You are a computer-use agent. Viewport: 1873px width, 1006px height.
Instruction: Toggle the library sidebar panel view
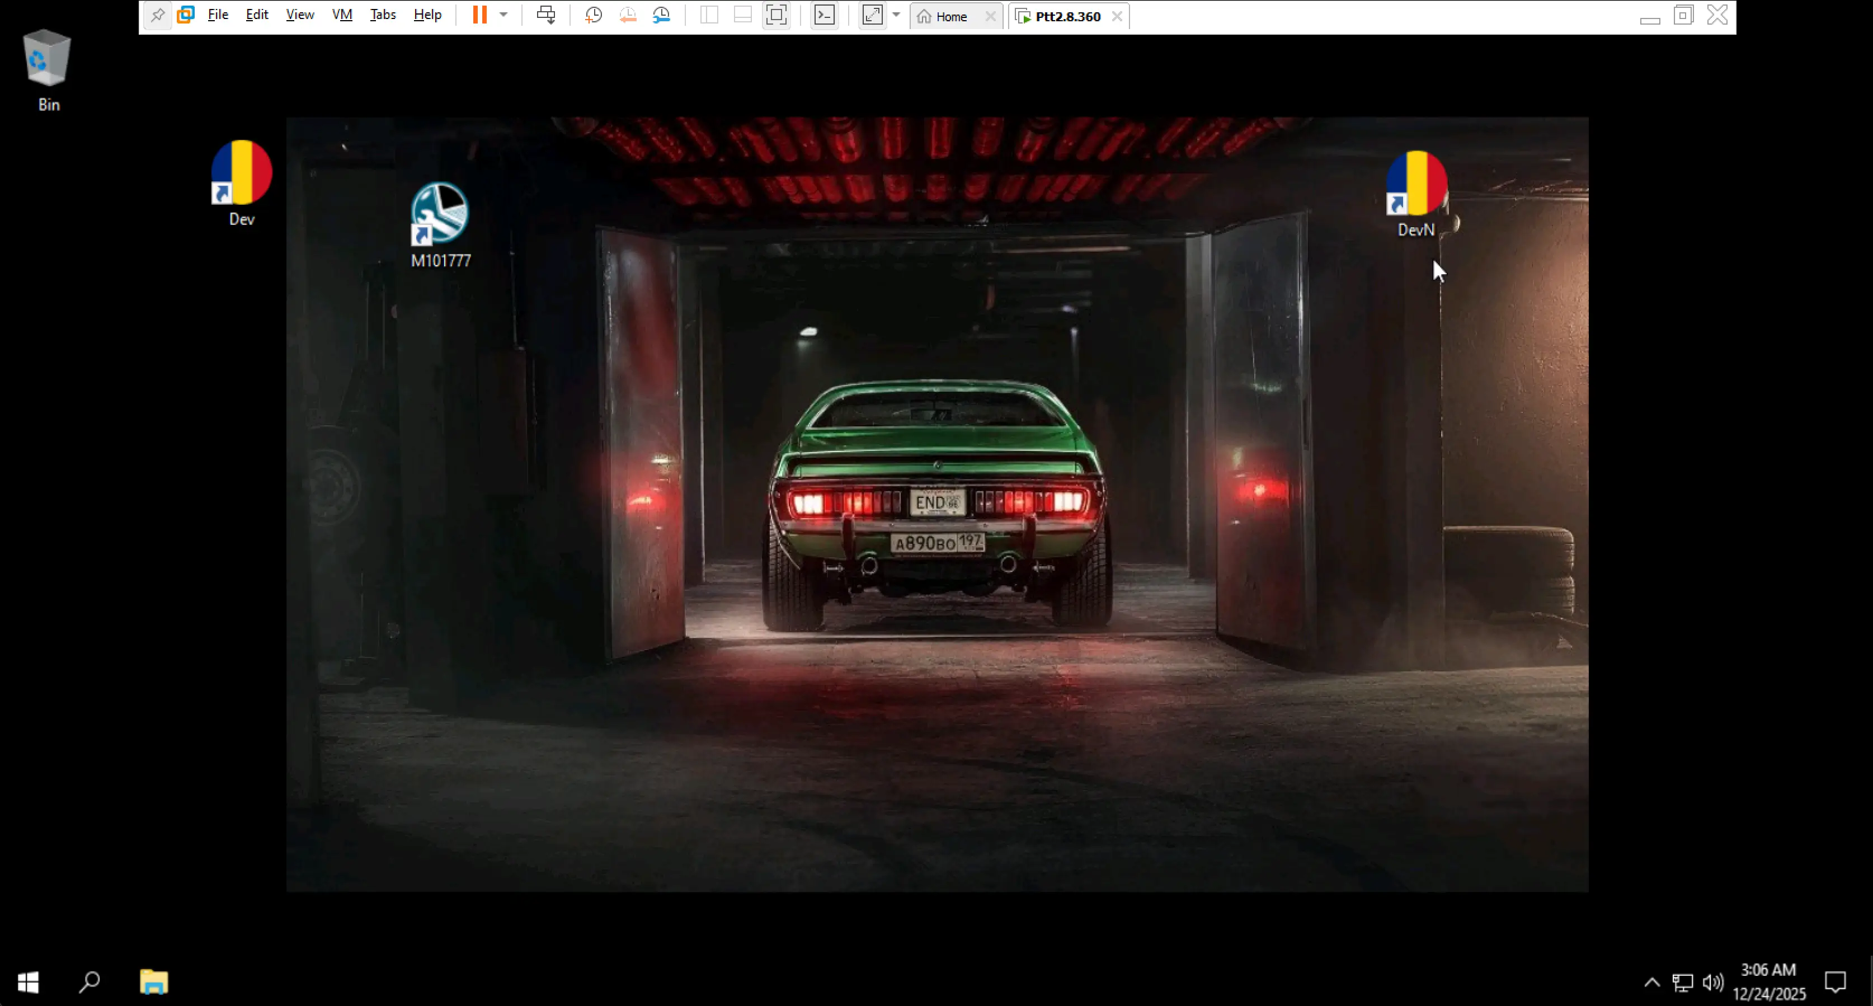pyautogui.click(x=709, y=15)
